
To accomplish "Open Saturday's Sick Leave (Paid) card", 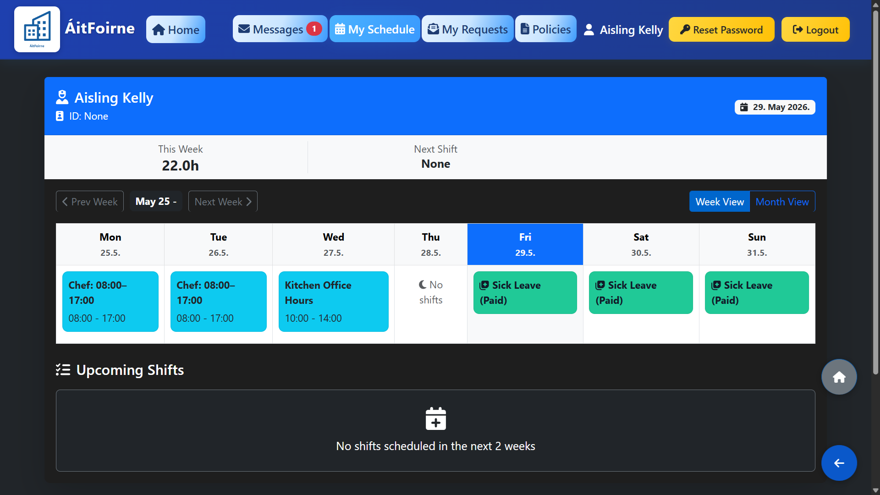I will [641, 292].
